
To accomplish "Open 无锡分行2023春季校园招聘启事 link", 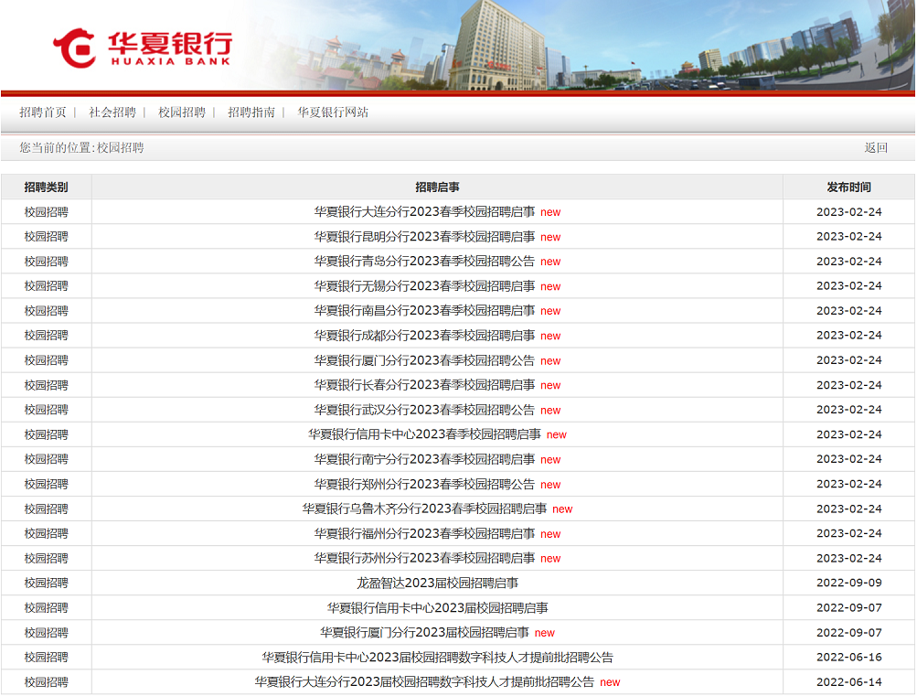I will click(x=424, y=286).
